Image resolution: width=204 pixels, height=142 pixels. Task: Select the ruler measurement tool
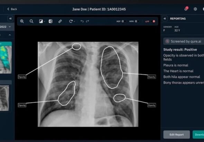coord(60,21)
